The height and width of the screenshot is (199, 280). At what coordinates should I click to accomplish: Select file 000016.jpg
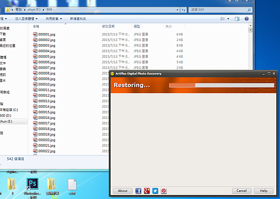47,118
